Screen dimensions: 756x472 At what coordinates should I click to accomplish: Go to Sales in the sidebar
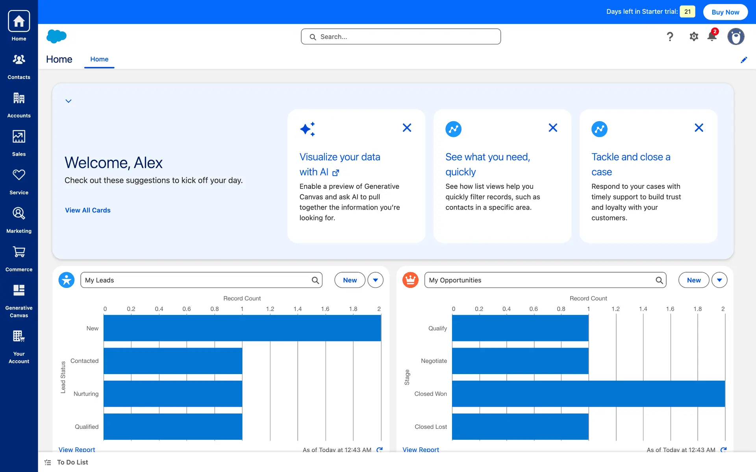(19, 142)
